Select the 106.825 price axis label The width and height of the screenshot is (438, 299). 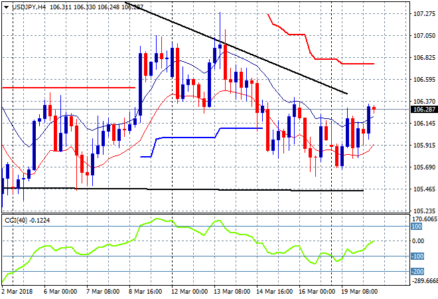424,58
